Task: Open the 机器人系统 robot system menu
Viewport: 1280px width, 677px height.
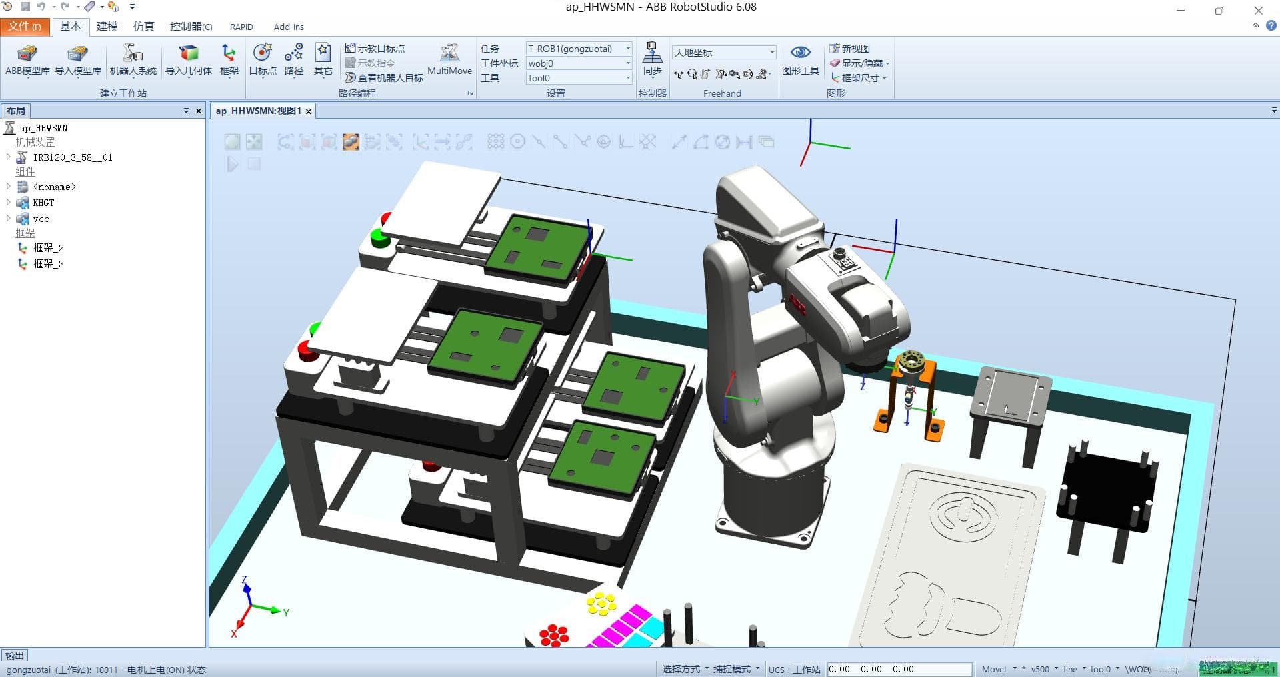Action: [x=133, y=61]
